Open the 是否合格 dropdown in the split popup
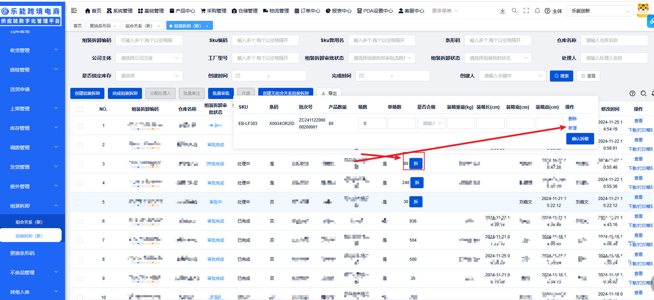Screen dimensions: 654x300 (431, 123)
